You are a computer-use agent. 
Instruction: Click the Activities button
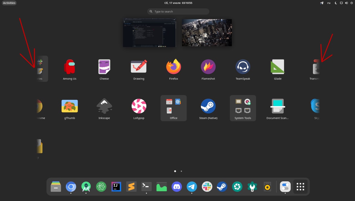(x=9, y=3)
